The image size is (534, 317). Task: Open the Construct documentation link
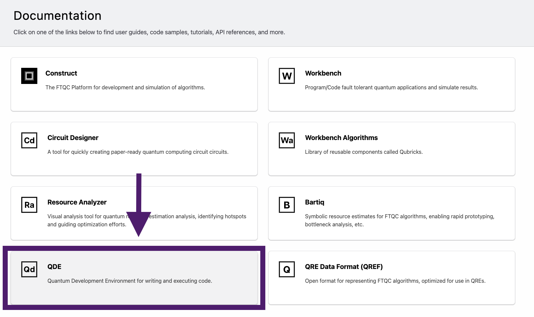[x=61, y=73]
